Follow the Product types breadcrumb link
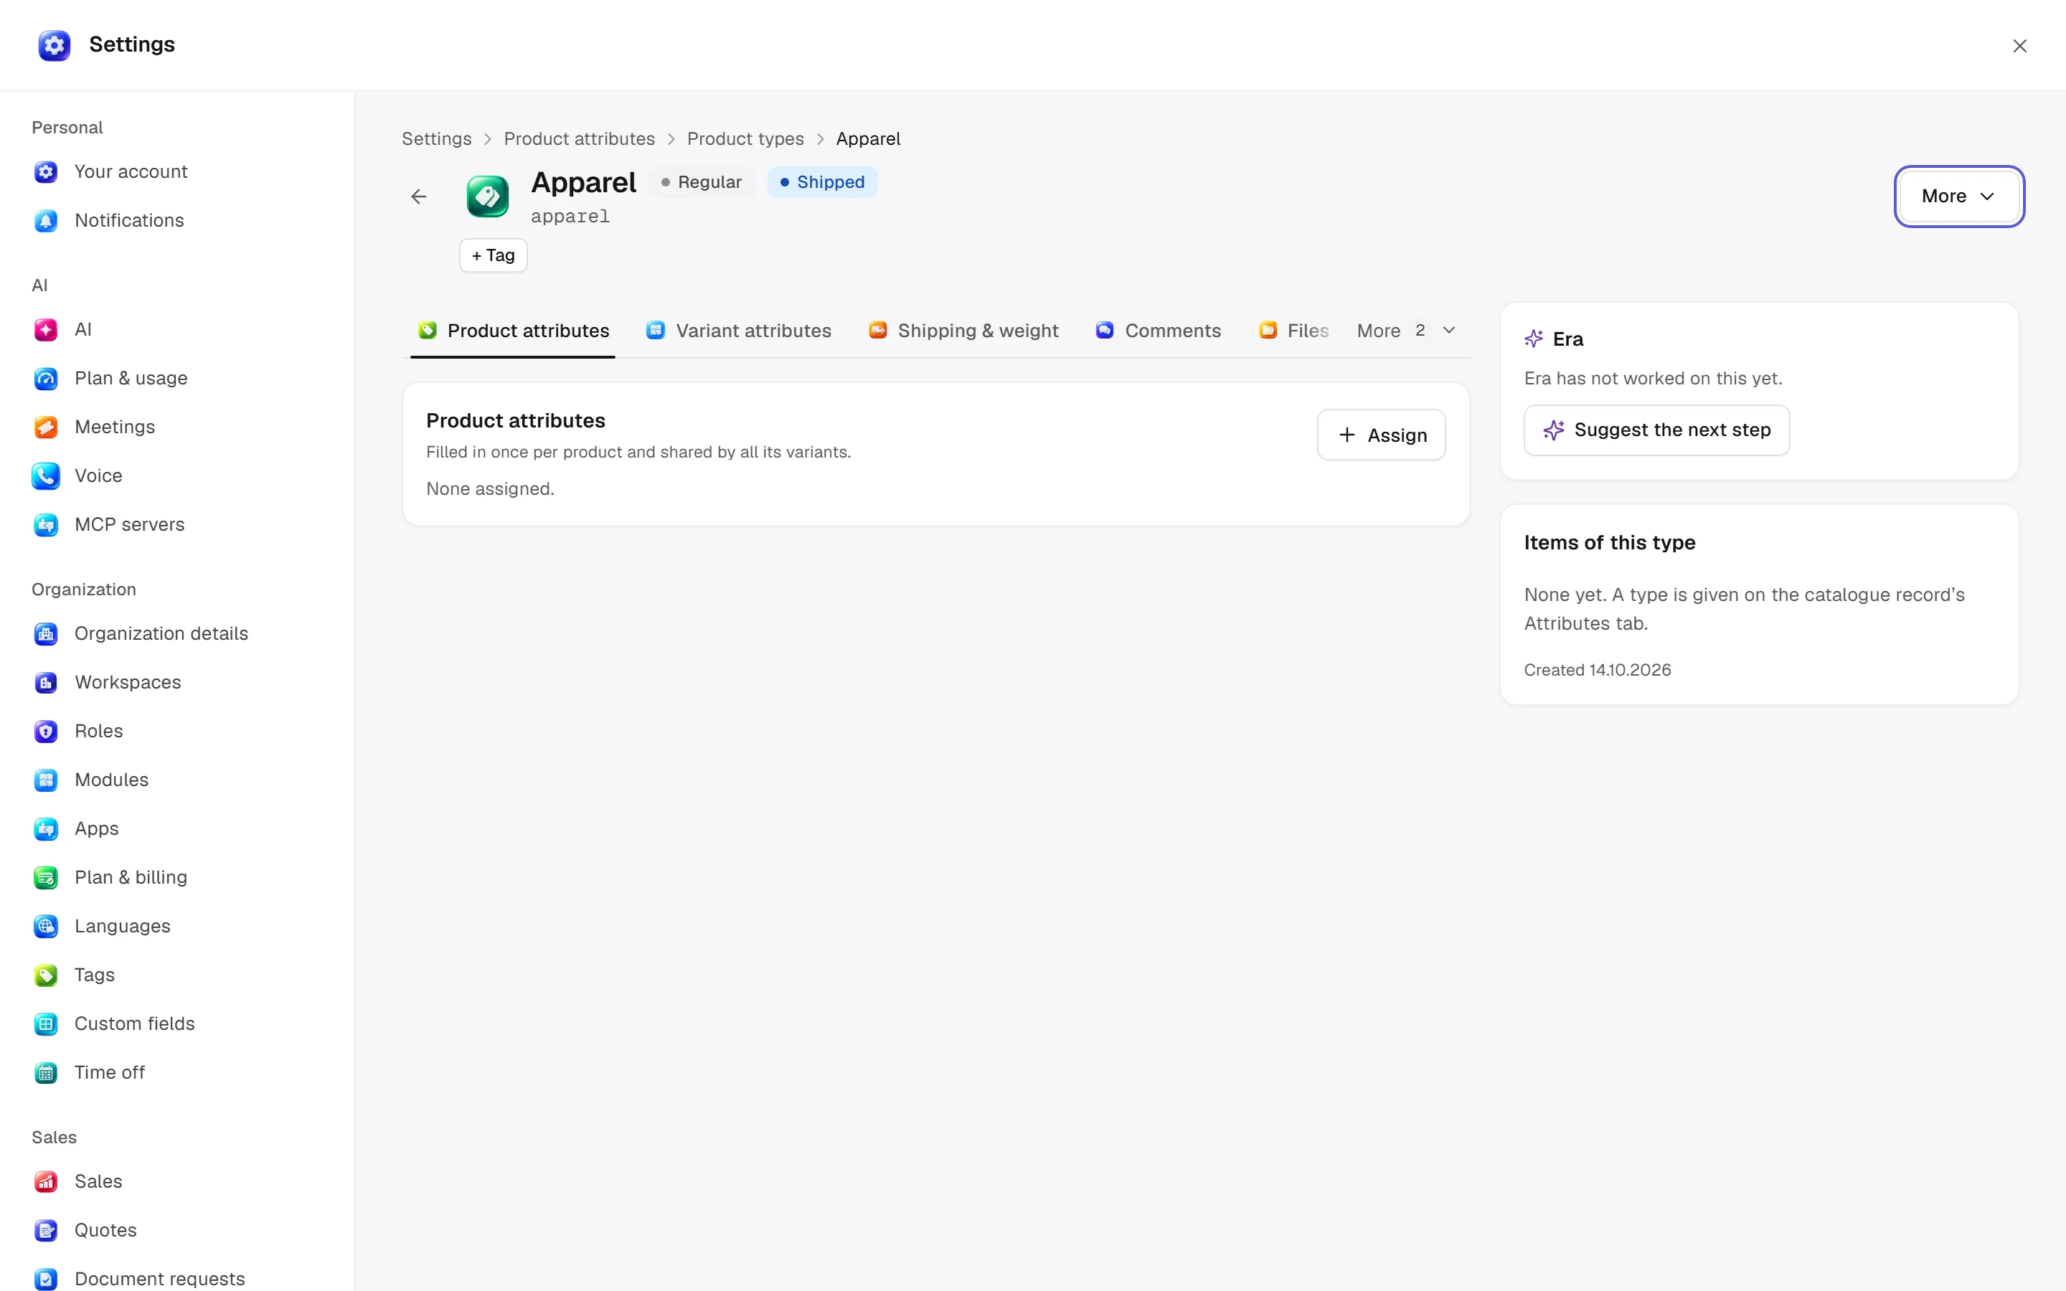 (745, 139)
